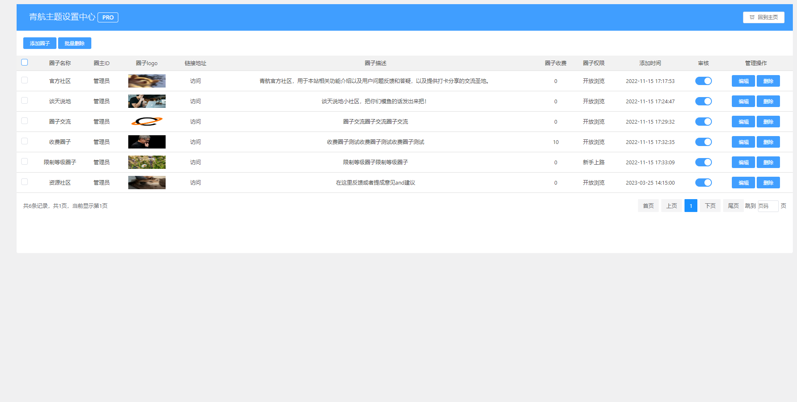
Task: Click the 回到主页 home button
Action: point(763,17)
